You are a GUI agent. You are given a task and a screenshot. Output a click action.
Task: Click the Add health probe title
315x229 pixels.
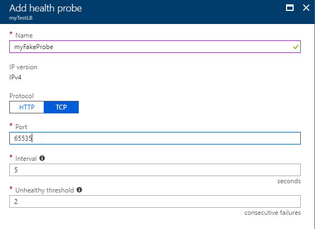45,8
